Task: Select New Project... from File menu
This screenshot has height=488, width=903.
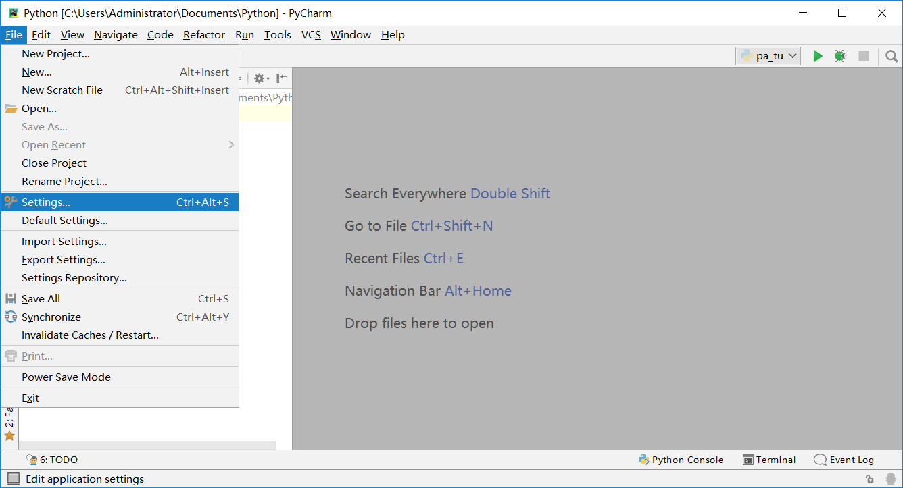Action: pos(120,54)
